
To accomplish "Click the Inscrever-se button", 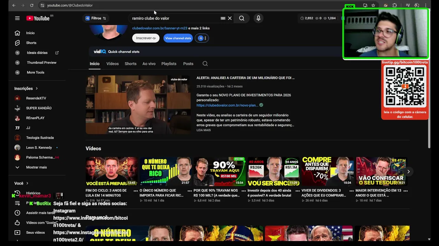I will (x=146, y=38).
